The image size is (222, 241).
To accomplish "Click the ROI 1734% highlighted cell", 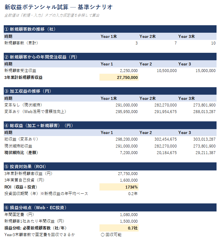I will tap(119, 187).
